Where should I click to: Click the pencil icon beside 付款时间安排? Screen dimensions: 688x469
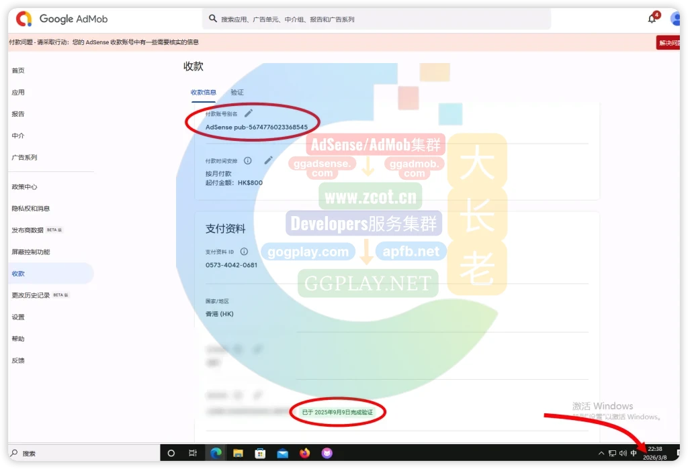pos(268,160)
